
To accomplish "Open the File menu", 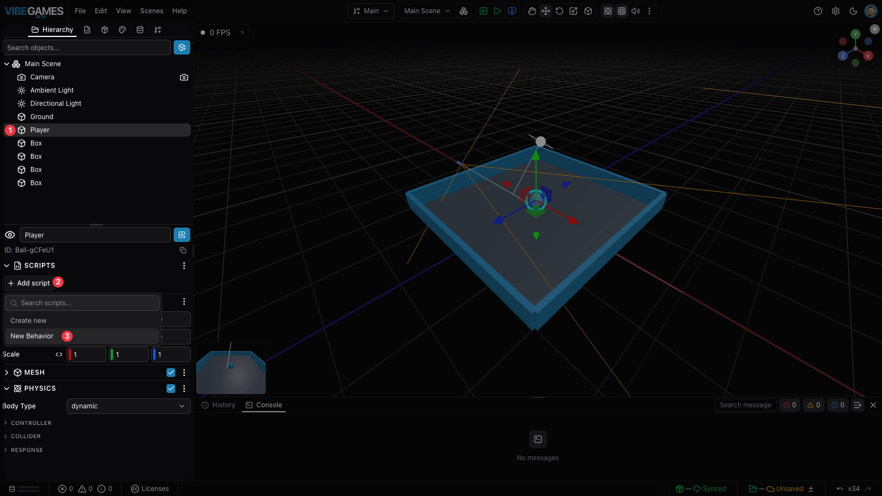I will (x=80, y=11).
